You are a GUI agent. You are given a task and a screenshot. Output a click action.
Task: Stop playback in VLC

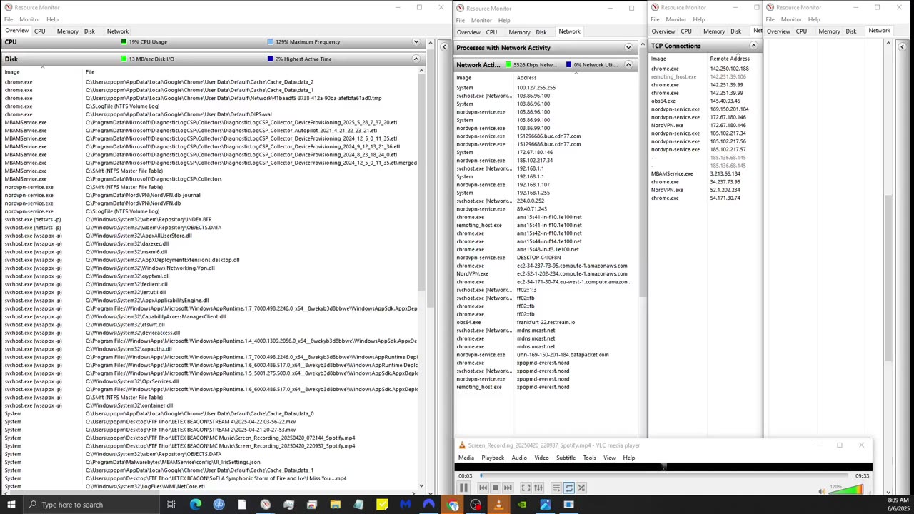pos(495,488)
